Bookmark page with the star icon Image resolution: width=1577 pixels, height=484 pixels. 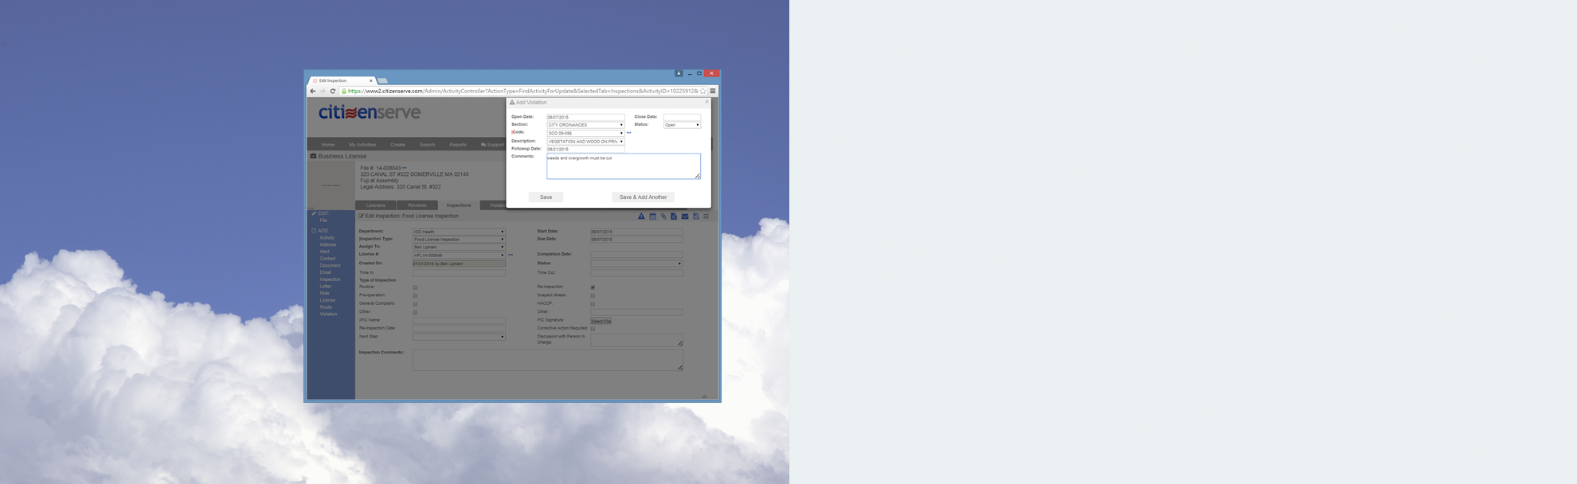(702, 91)
